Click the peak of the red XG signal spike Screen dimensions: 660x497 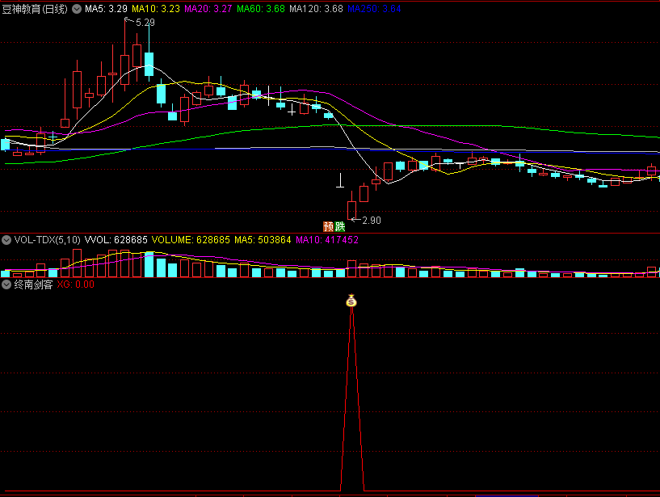tap(352, 309)
